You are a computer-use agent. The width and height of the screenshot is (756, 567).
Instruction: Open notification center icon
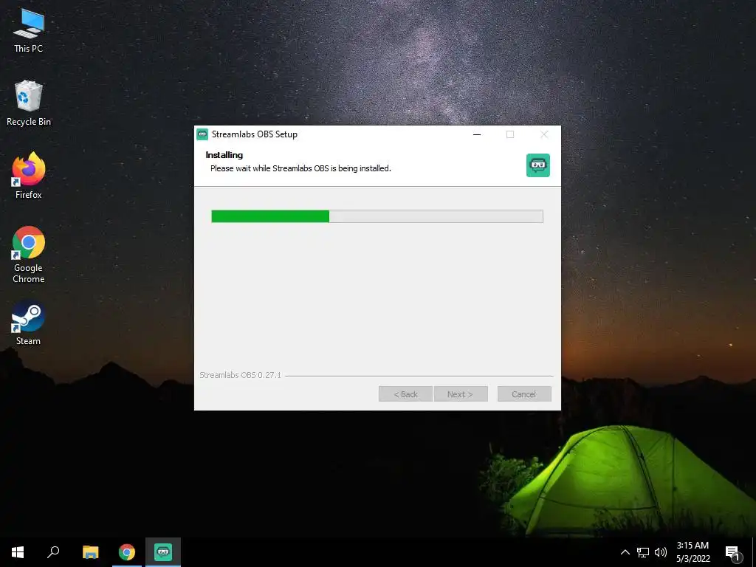click(x=733, y=552)
